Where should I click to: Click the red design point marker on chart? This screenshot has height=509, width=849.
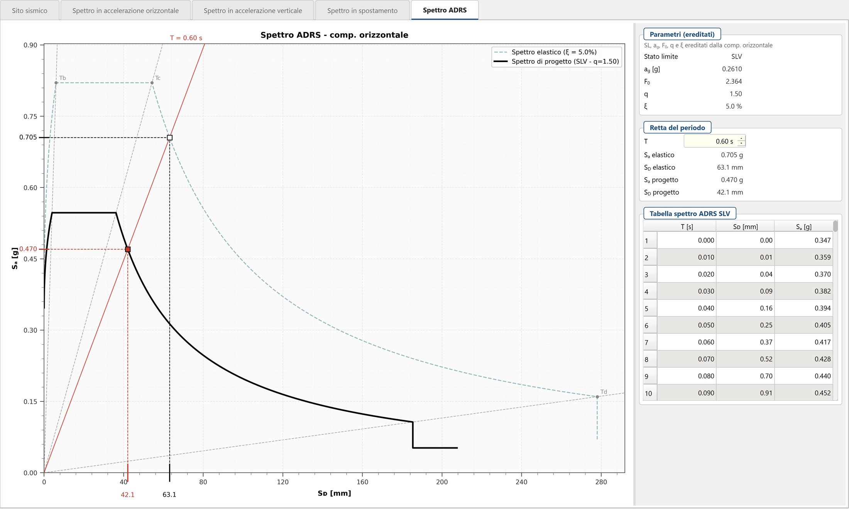pyautogui.click(x=128, y=249)
